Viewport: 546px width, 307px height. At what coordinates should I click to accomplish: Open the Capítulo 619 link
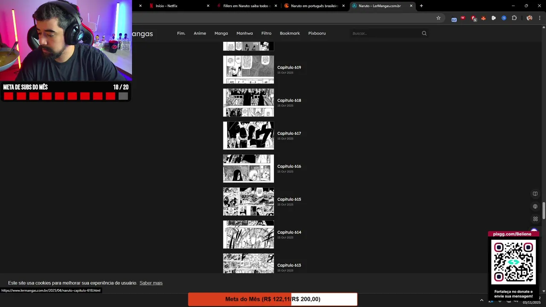(289, 67)
